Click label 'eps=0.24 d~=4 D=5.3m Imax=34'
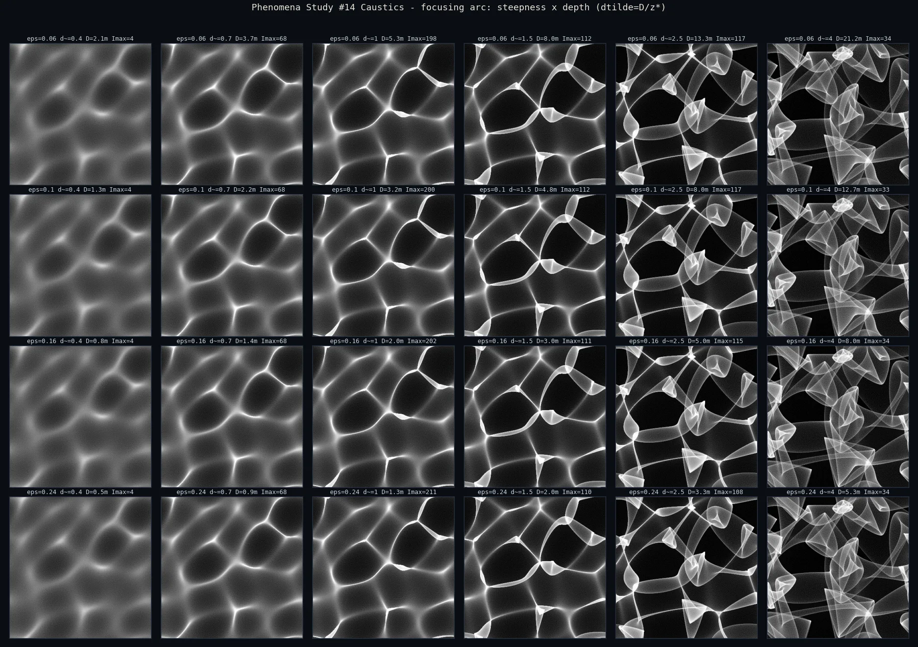Screen dimensions: 918x647 tap(838, 492)
